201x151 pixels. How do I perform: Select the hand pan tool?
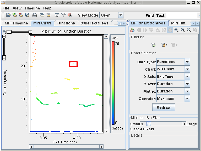pos(170,30)
